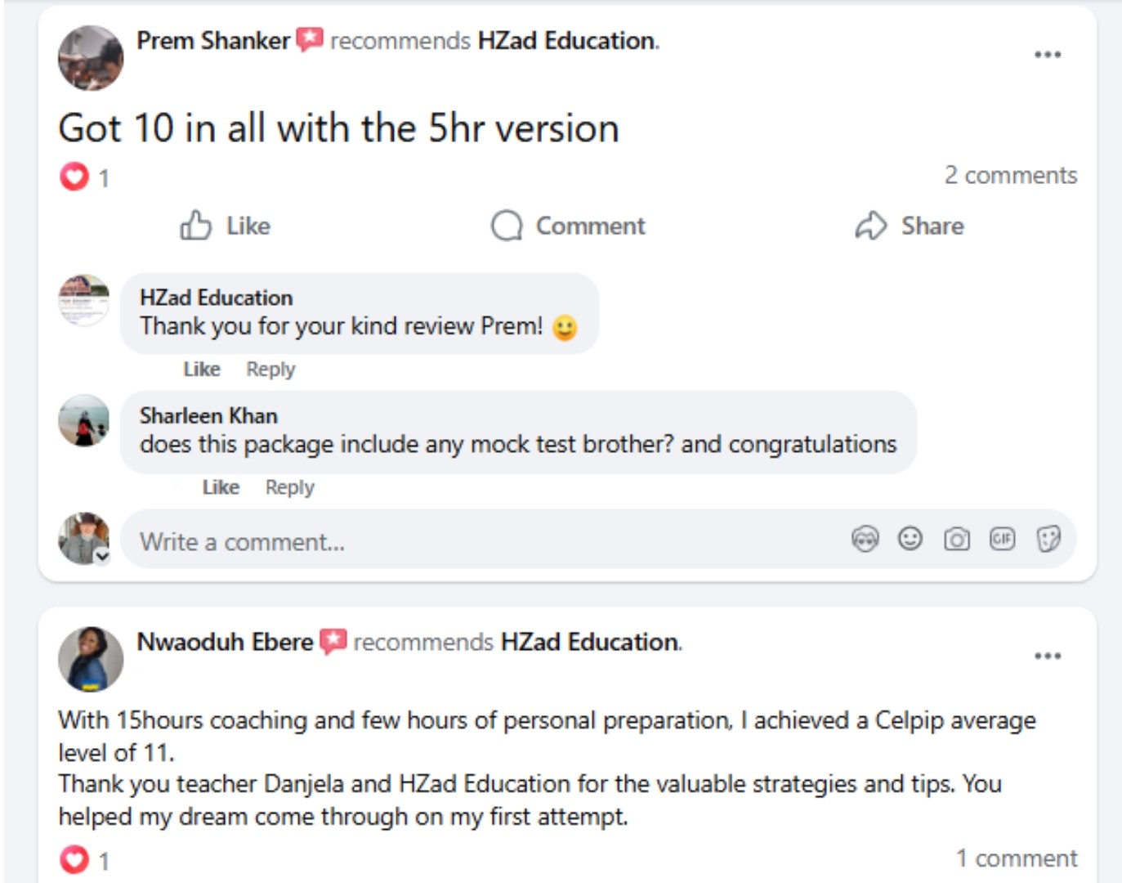1122x883 pixels.
Task: Open options menu for Prem Shanker's post
Action: (x=1047, y=55)
